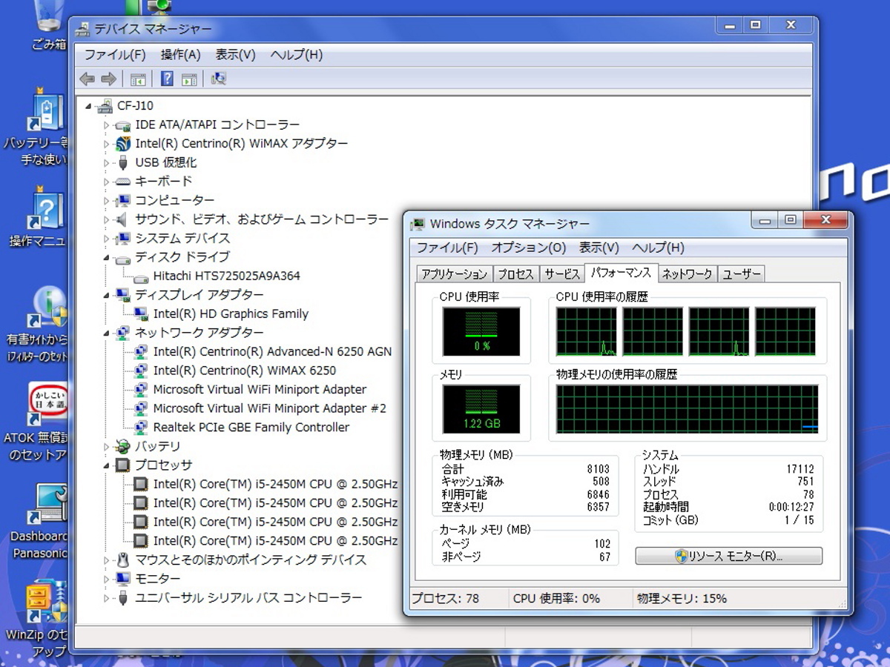Viewport: 890px width, 667px height.
Task: Click the show console tree toolbar icon
Action: (x=138, y=79)
